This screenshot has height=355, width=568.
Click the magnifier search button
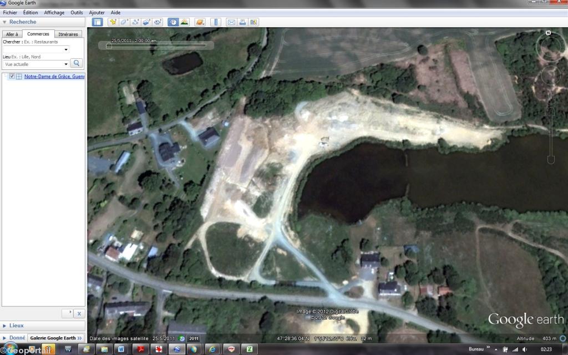click(x=77, y=63)
